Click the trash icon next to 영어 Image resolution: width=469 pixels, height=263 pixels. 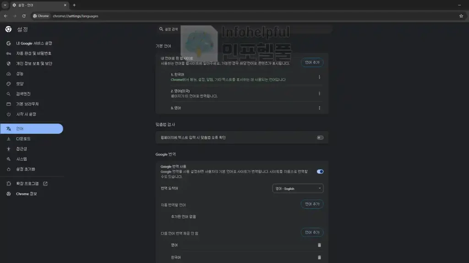pos(319,245)
